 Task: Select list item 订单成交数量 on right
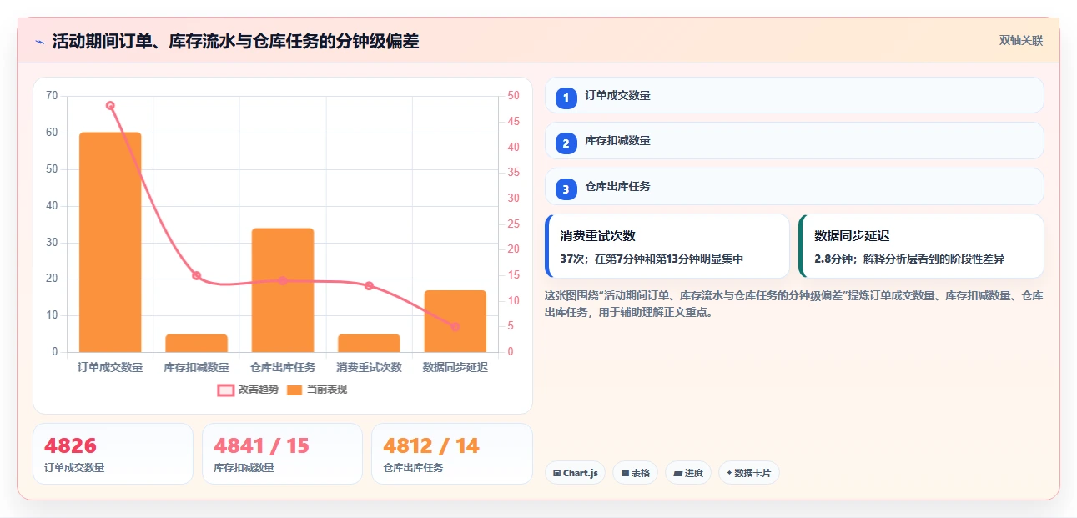tap(794, 95)
